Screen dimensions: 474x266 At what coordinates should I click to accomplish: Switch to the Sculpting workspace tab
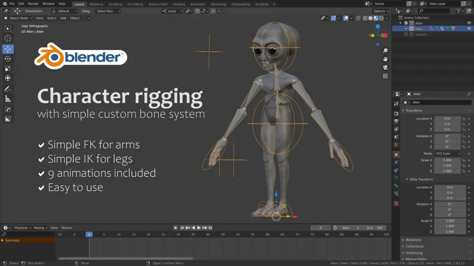tap(115, 4)
